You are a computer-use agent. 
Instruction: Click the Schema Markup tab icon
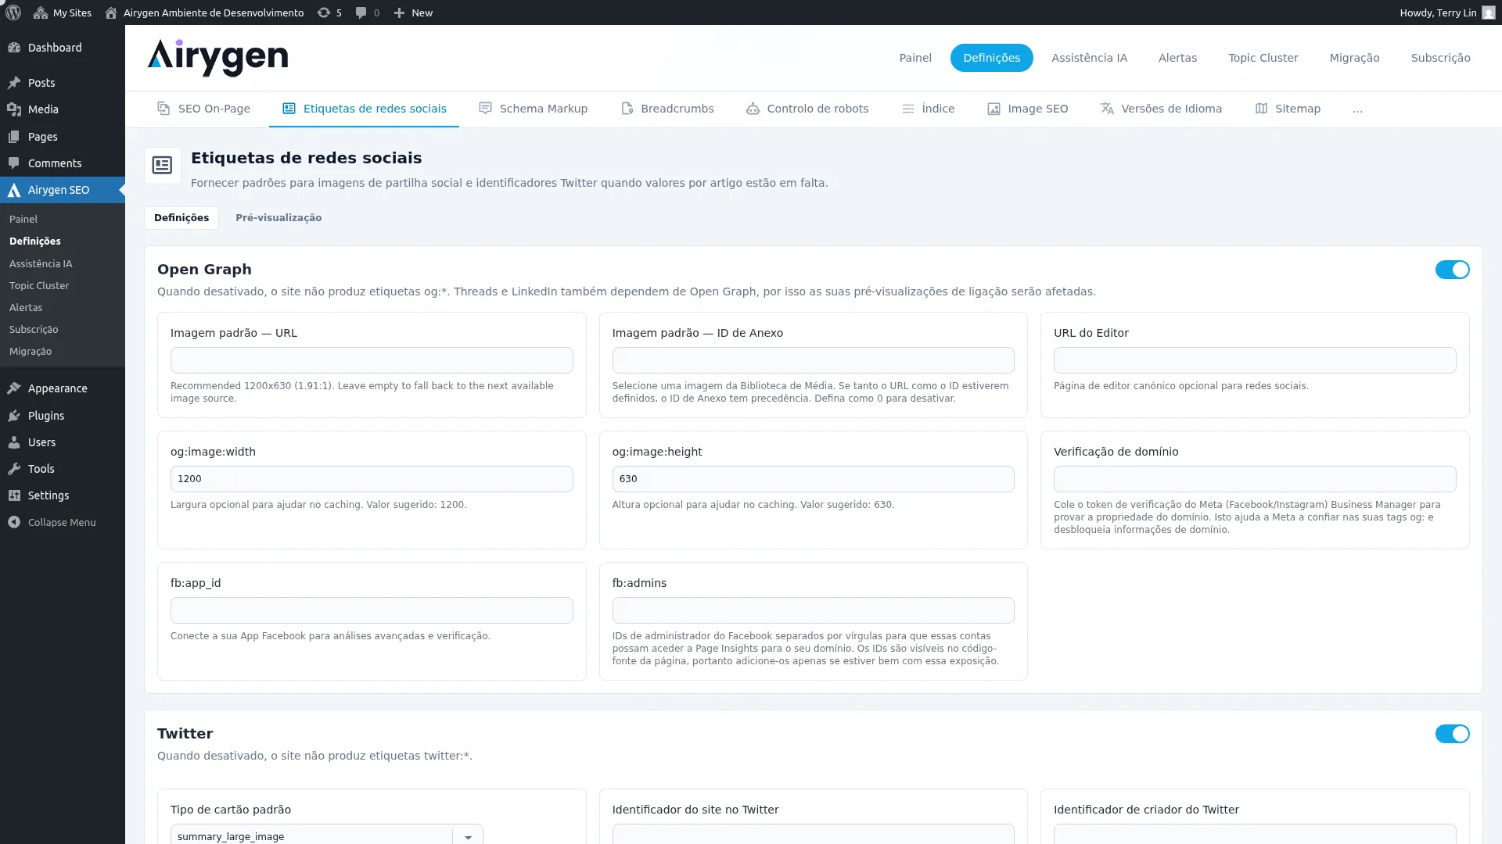pos(485,109)
